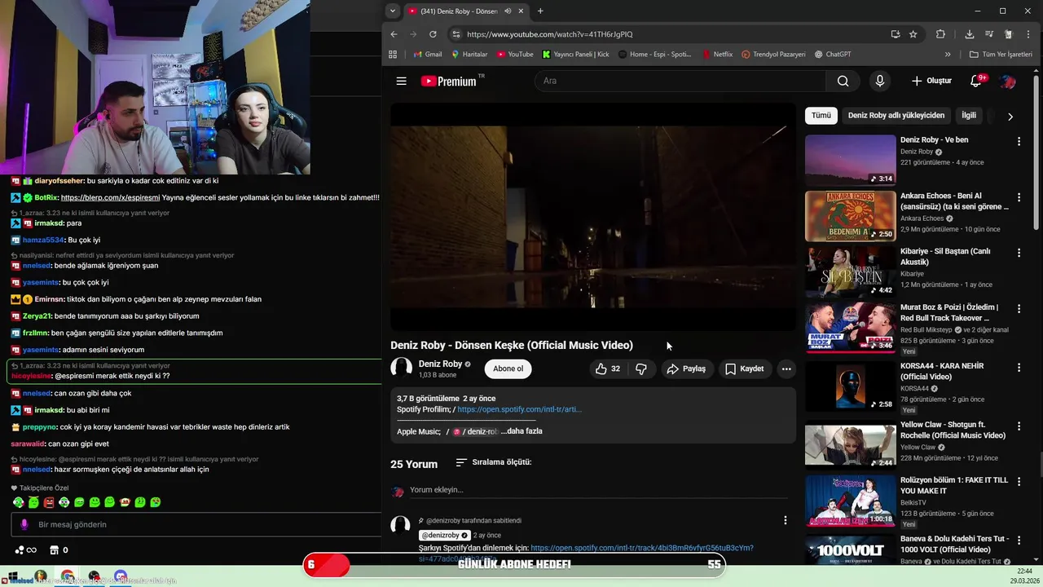Expand the bookmarks overflow chevron
This screenshot has height=587, width=1043.
pyautogui.click(x=948, y=55)
